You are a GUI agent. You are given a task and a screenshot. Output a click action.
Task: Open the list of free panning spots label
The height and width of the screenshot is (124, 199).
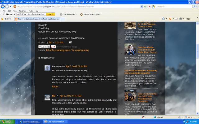pos(58,50)
